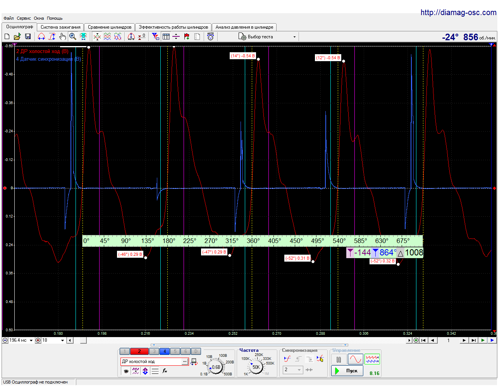Click the pause button in Управление
Image resolution: width=502 pixels, height=387 pixels.
(x=339, y=360)
